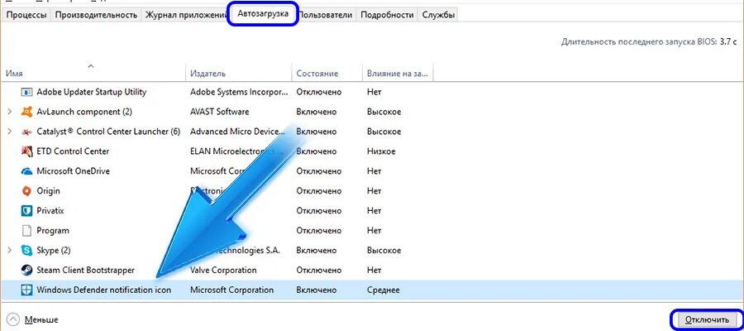Switch to the Процессы tab
744x331 pixels.
pos(26,15)
